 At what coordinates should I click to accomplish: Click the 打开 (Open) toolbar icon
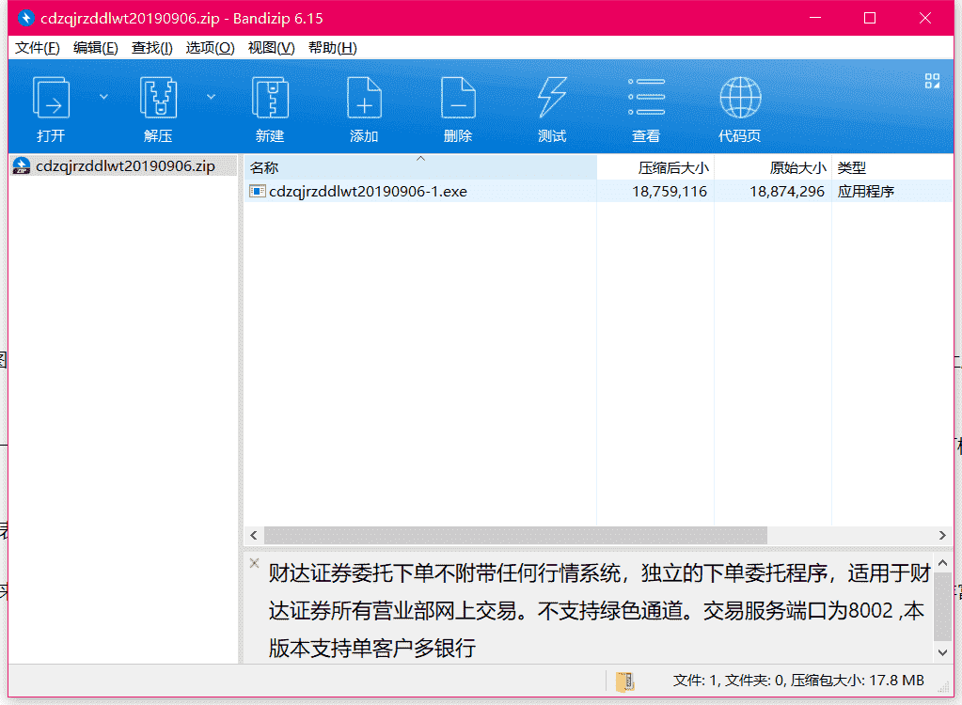coord(51,98)
